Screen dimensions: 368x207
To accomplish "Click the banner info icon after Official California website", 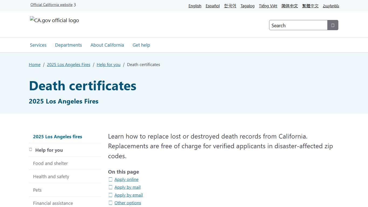I will coord(75,5).
